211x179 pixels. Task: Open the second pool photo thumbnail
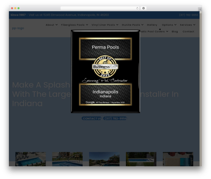click(x=68, y=159)
